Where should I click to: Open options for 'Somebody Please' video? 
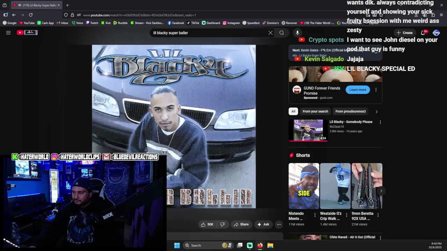click(x=380, y=122)
